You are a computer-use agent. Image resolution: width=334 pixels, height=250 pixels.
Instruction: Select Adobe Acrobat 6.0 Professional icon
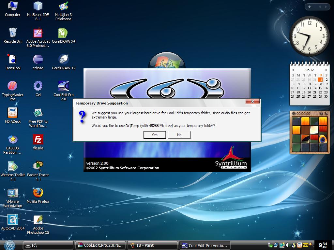click(x=38, y=38)
